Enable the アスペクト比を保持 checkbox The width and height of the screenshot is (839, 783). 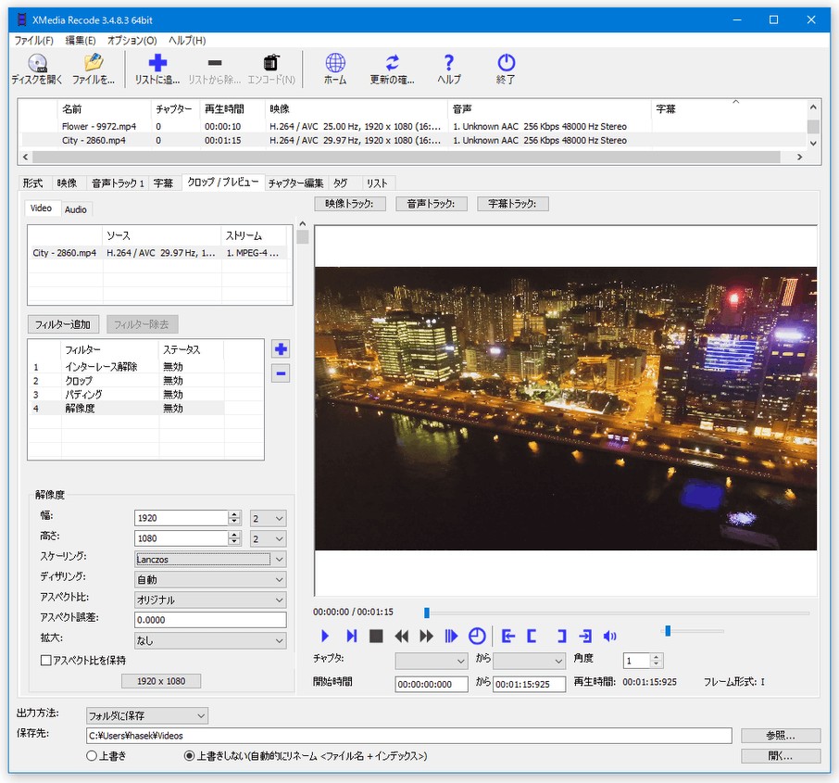tap(46, 660)
